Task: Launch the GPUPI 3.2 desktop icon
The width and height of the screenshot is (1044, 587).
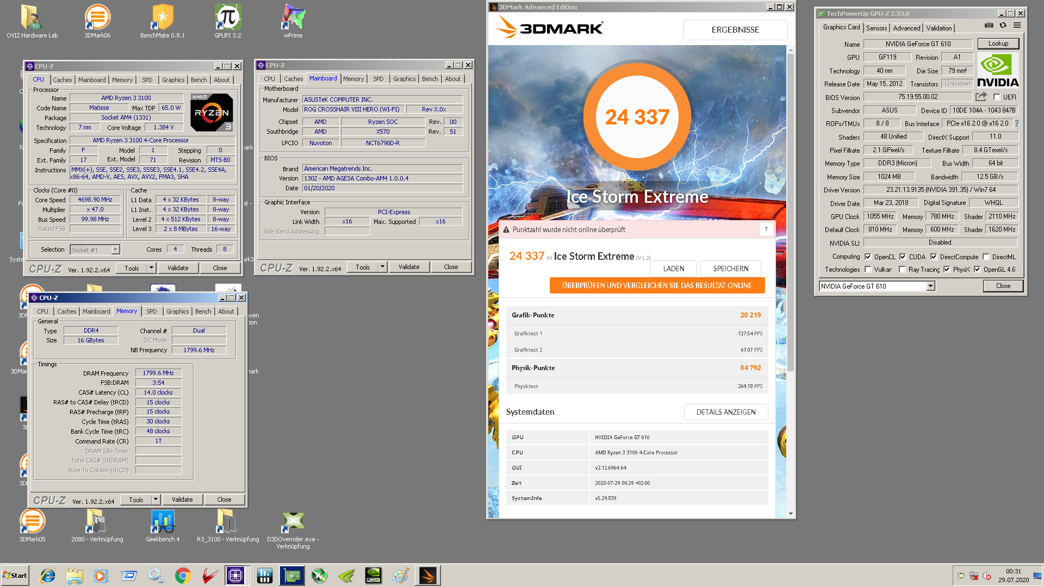Action: 228,22
